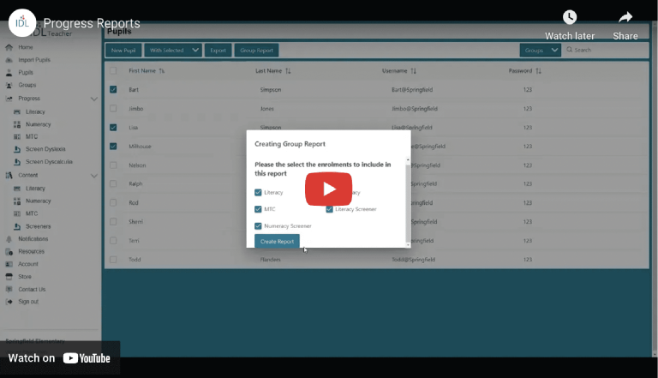Uncheck Milhouse's row checkbox
Screen dimensions: 658x378
coord(113,147)
